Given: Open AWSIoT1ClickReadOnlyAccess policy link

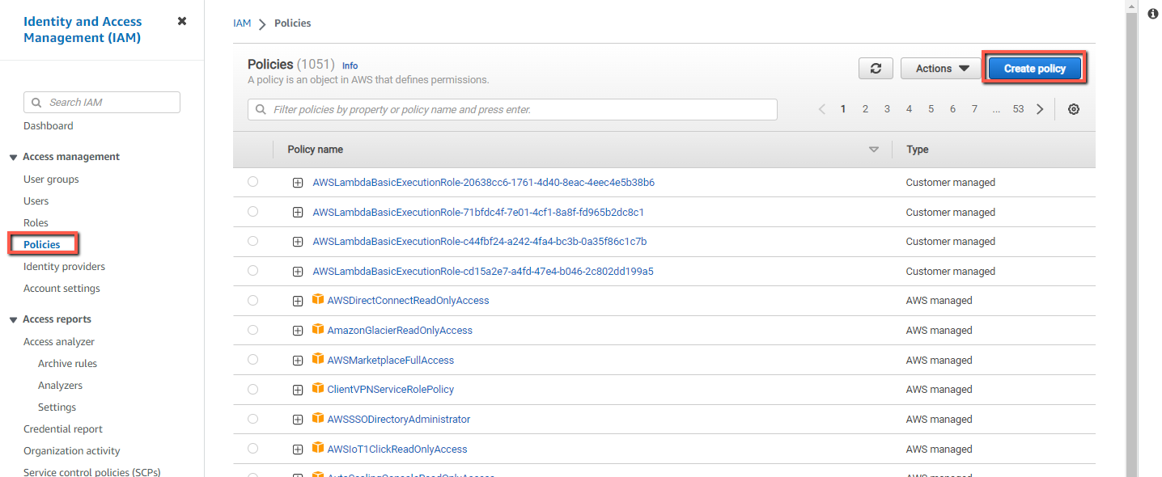Looking at the screenshot, I should 397,449.
